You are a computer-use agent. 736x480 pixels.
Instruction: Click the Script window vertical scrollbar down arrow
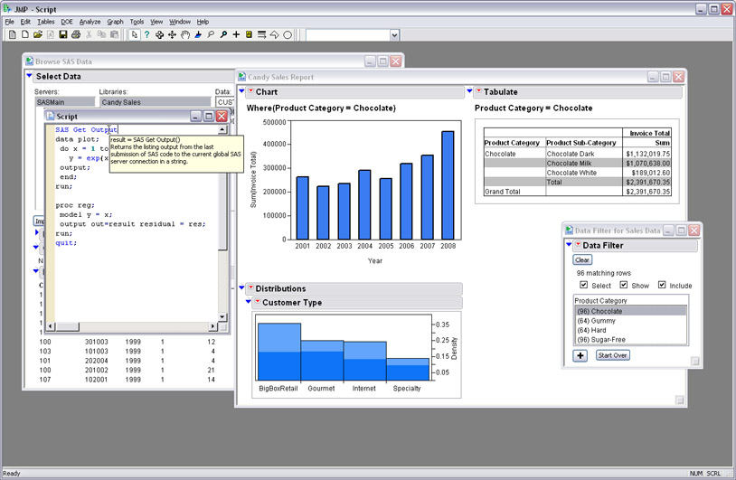point(222,316)
